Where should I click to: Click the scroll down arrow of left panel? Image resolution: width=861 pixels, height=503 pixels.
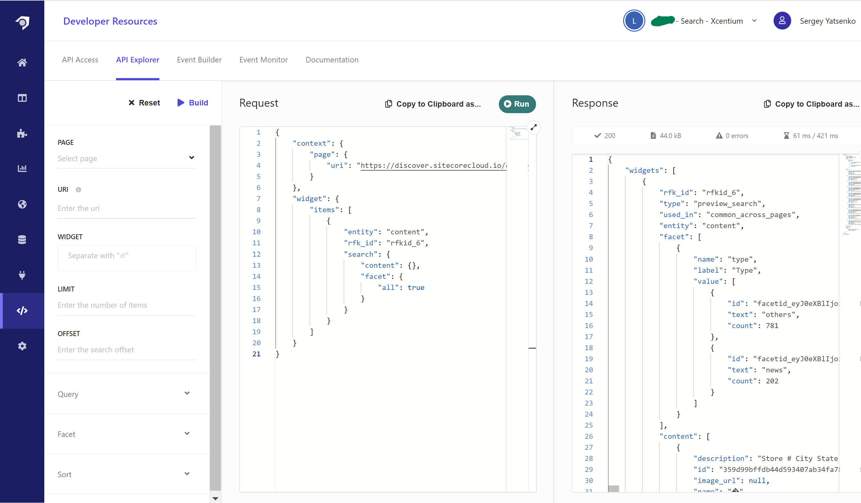click(x=215, y=498)
